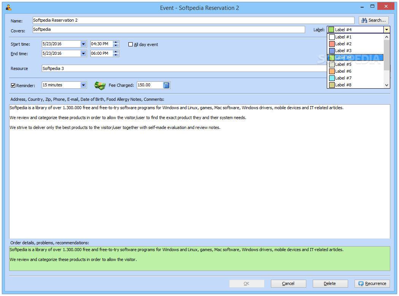Close the Event window
Screen dimensions: 399x296
(386, 6)
